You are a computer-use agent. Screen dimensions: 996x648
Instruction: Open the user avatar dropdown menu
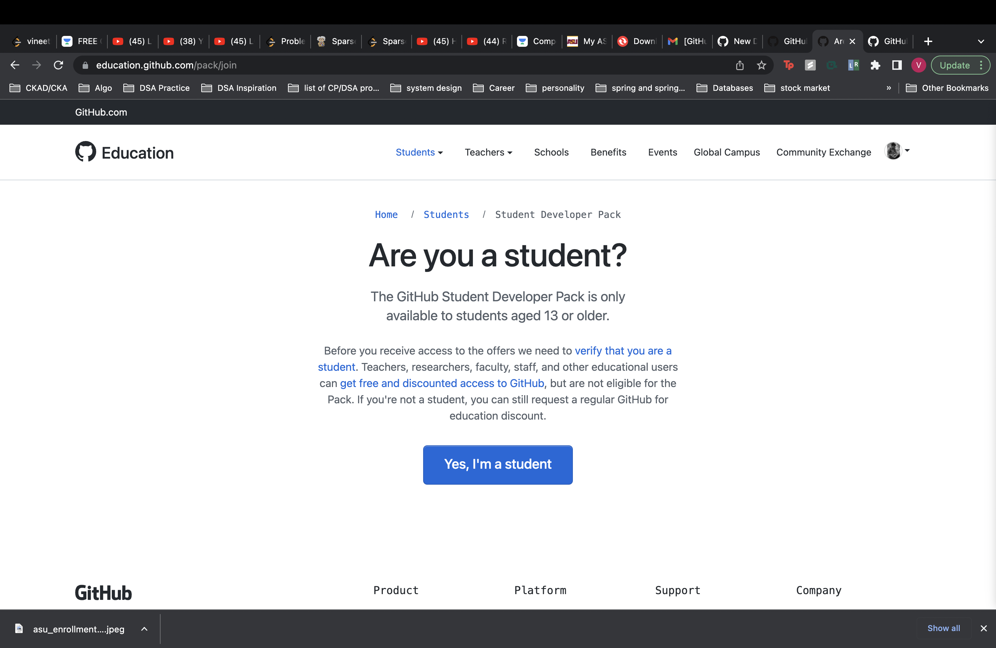pyautogui.click(x=896, y=151)
